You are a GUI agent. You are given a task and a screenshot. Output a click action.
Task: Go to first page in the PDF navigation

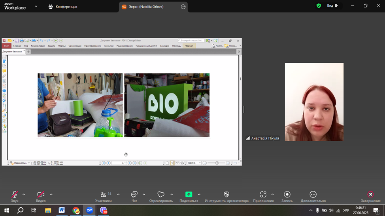click(104, 163)
